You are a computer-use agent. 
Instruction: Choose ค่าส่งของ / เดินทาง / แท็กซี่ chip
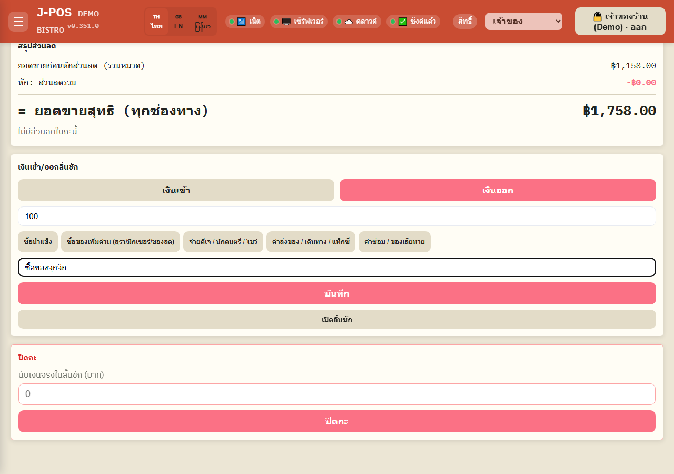311,242
